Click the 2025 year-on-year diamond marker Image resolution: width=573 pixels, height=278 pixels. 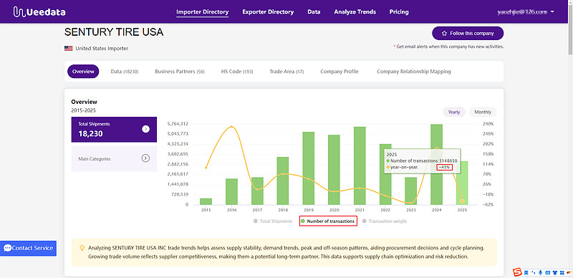point(462,201)
